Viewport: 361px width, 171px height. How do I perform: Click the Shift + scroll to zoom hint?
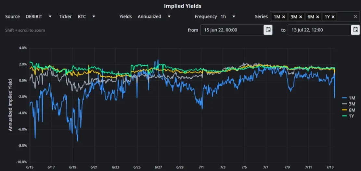click(x=25, y=30)
